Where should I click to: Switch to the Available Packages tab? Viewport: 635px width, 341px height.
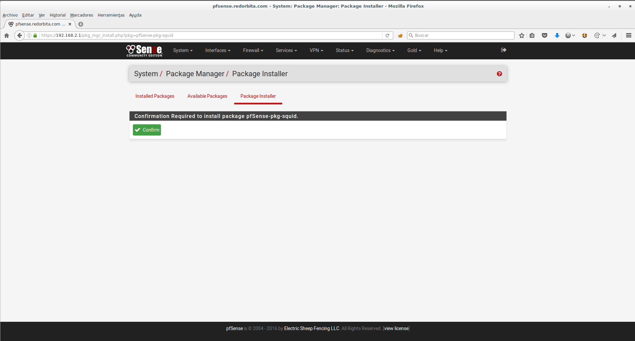tap(207, 96)
